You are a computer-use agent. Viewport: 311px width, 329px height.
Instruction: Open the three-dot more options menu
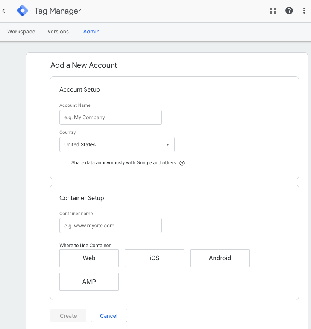(304, 11)
